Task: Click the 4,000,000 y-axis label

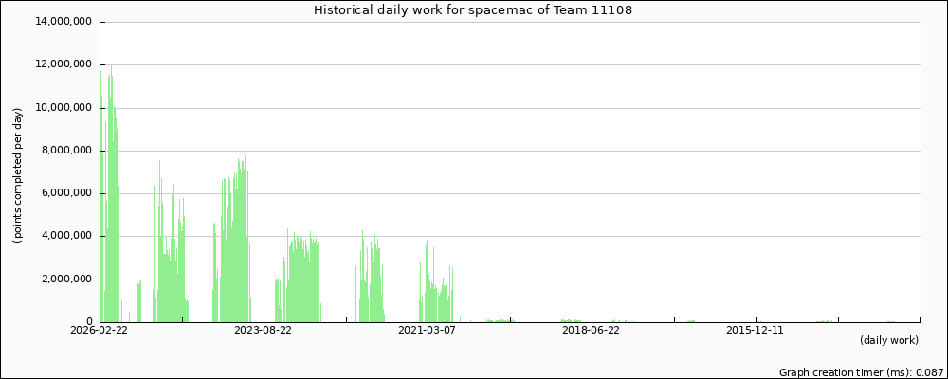Action: point(65,236)
